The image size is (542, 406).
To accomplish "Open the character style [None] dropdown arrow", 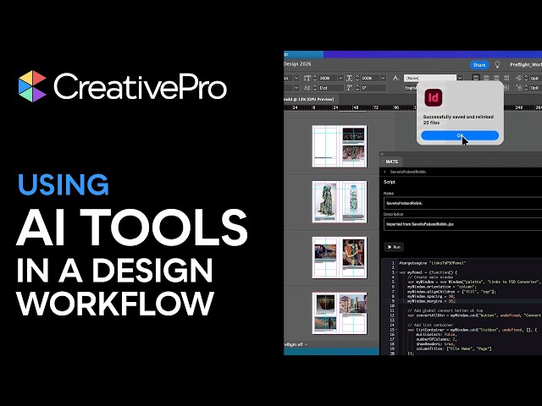I will pos(460,78).
